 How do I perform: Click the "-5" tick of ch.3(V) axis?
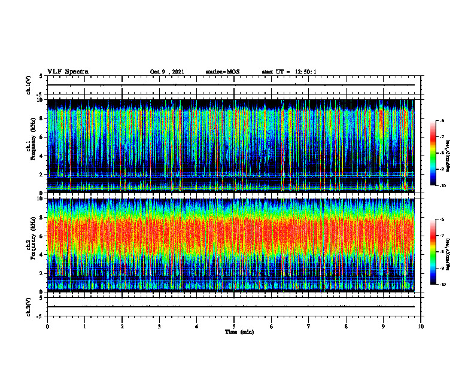(41, 316)
